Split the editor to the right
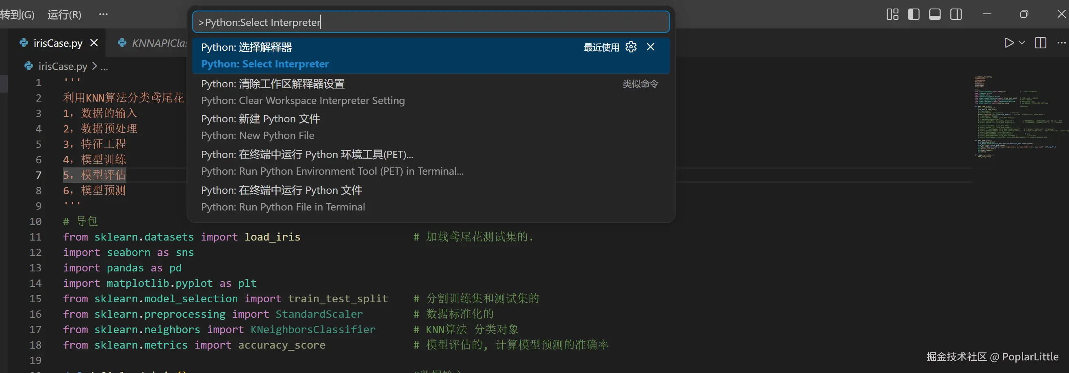 (x=1041, y=43)
